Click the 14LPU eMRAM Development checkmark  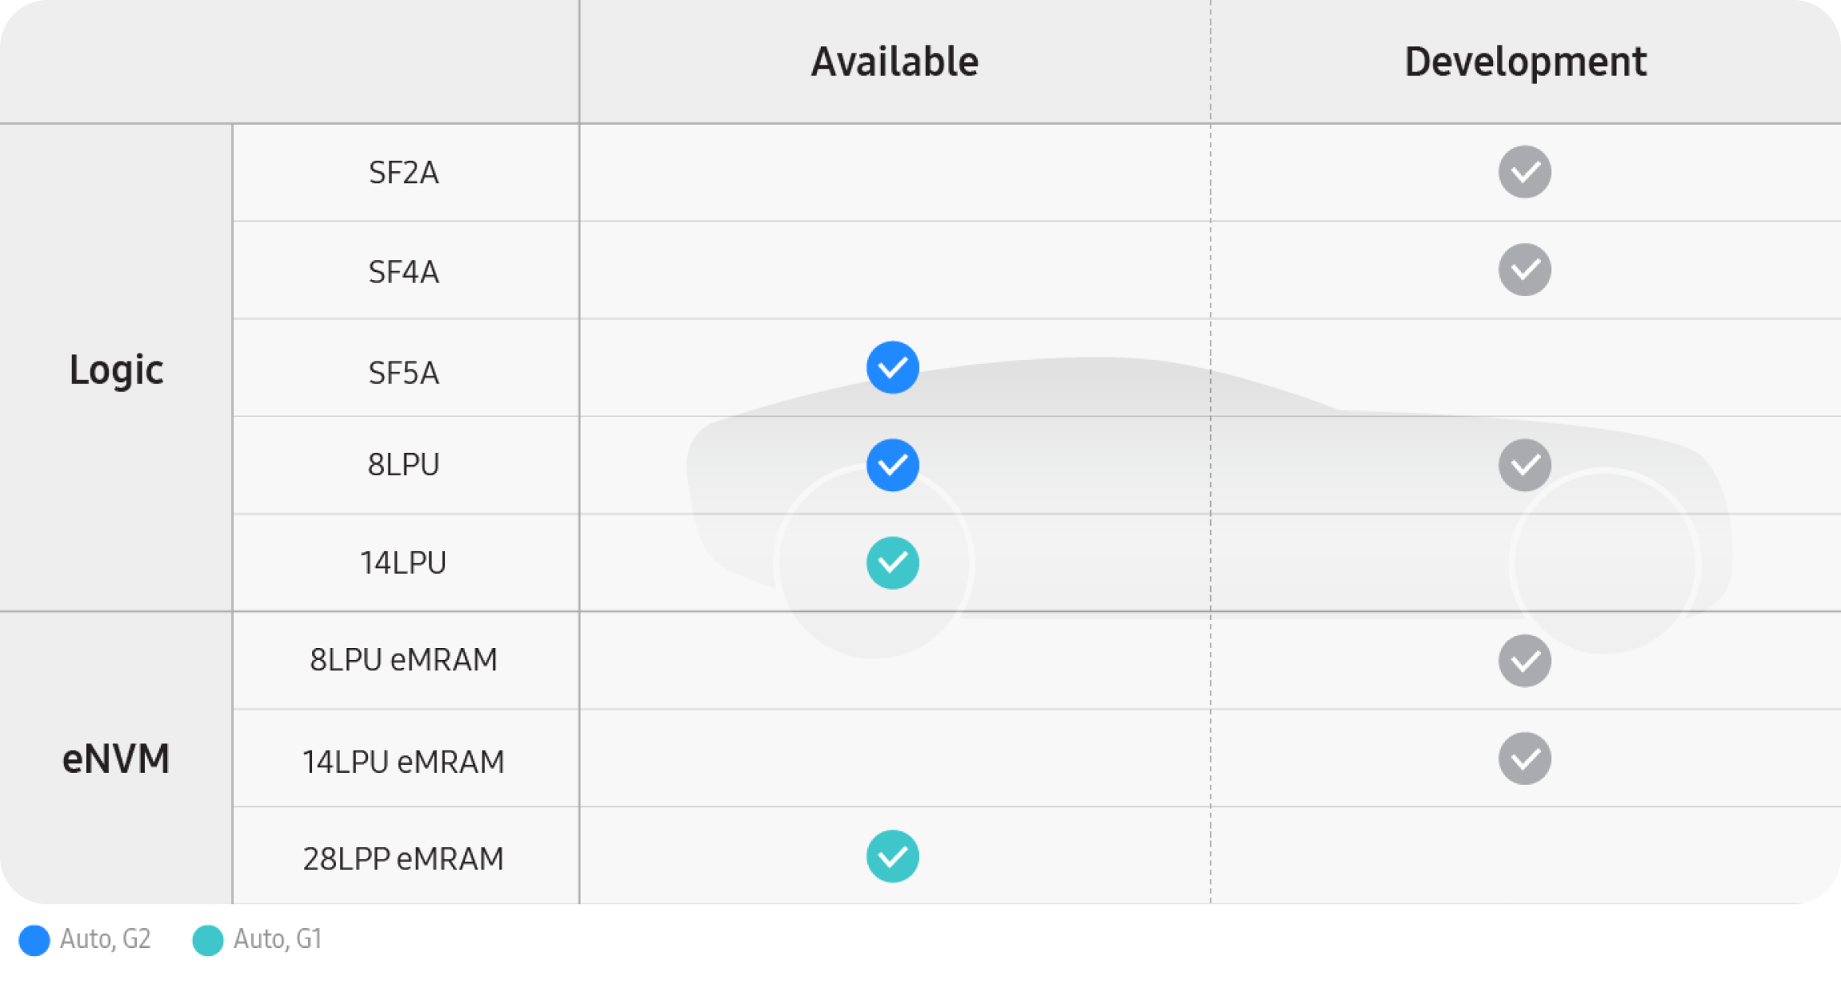(1524, 759)
